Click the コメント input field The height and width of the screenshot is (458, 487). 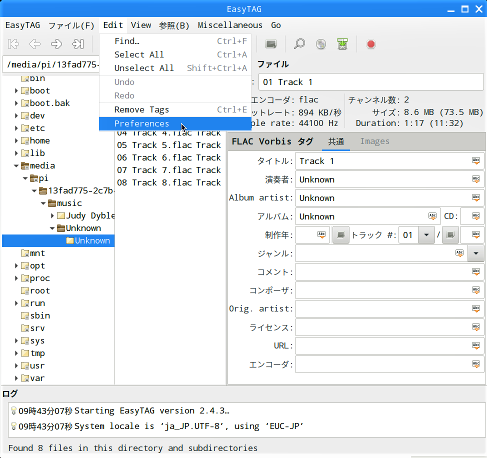(x=390, y=271)
